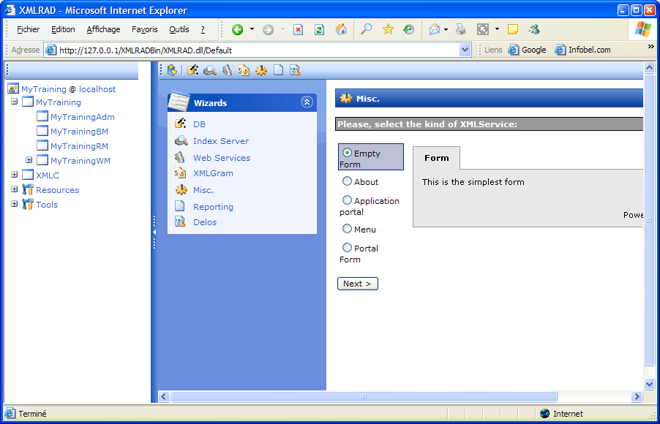
Task: Switch to the Form tab
Action: pos(437,158)
